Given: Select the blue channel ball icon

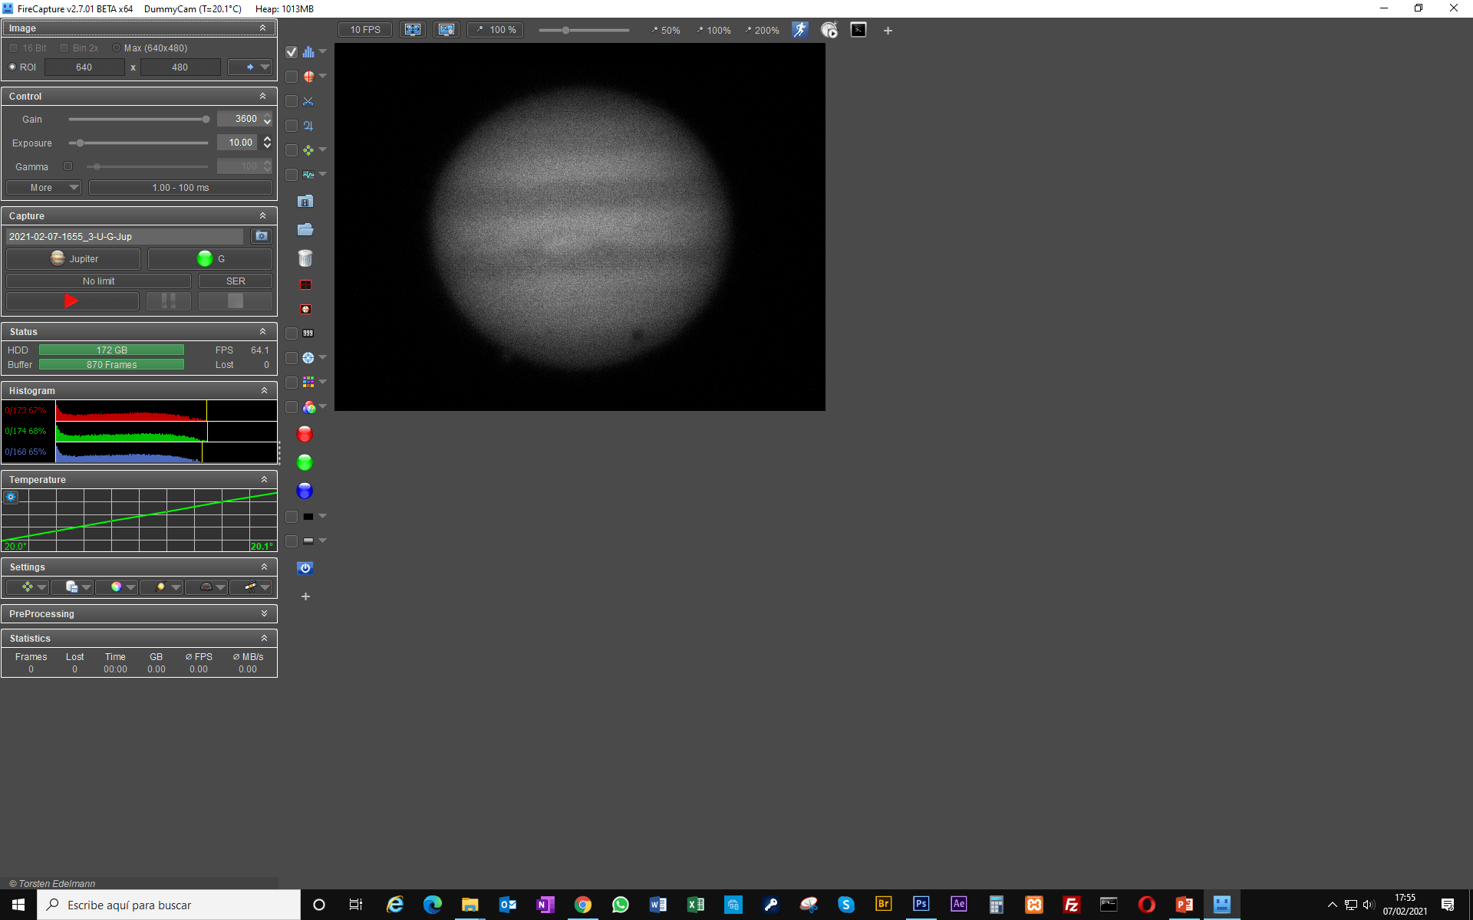Looking at the screenshot, I should [x=305, y=491].
